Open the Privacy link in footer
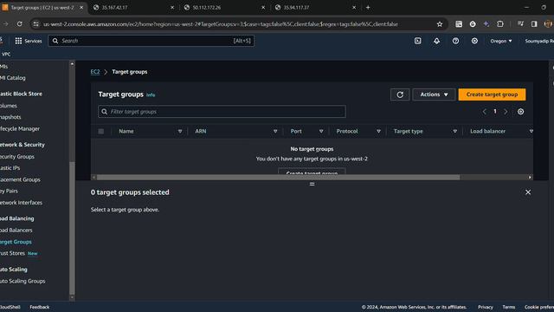Image resolution: width=554 pixels, height=312 pixels. (486, 307)
